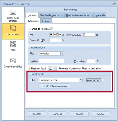The width and height of the screenshot is (118, 122).
Task: Switch to Recibo de Honorarios tab
Action: (51, 15)
